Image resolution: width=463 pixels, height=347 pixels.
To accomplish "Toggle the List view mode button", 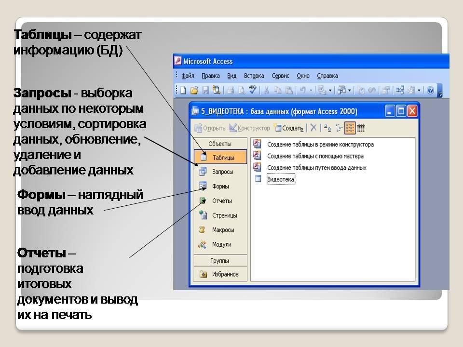I will pos(350,128).
